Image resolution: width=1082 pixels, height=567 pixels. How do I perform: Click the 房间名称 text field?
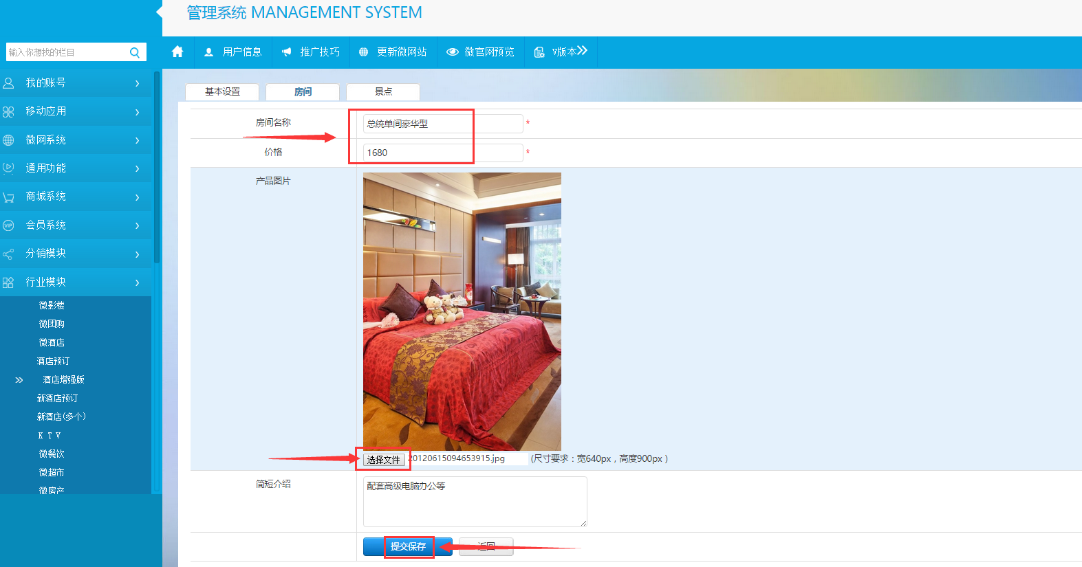(x=442, y=124)
